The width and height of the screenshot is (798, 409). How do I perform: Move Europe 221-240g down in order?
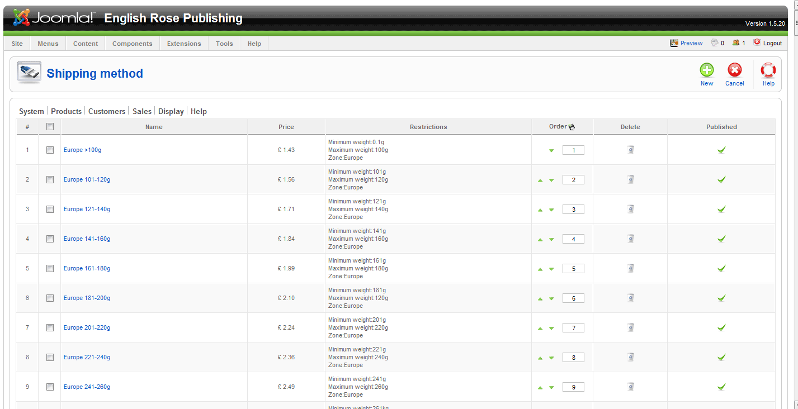(x=551, y=358)
